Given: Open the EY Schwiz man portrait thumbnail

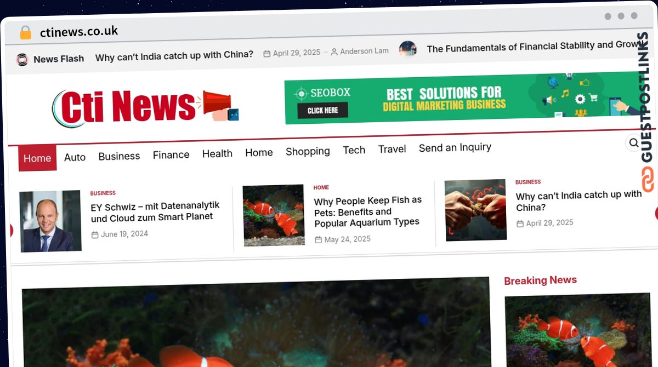Looking at the screenshot, I should (x=50, y=221).
